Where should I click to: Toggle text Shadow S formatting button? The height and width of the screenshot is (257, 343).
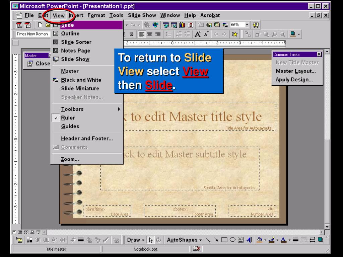tap(131, 34)
